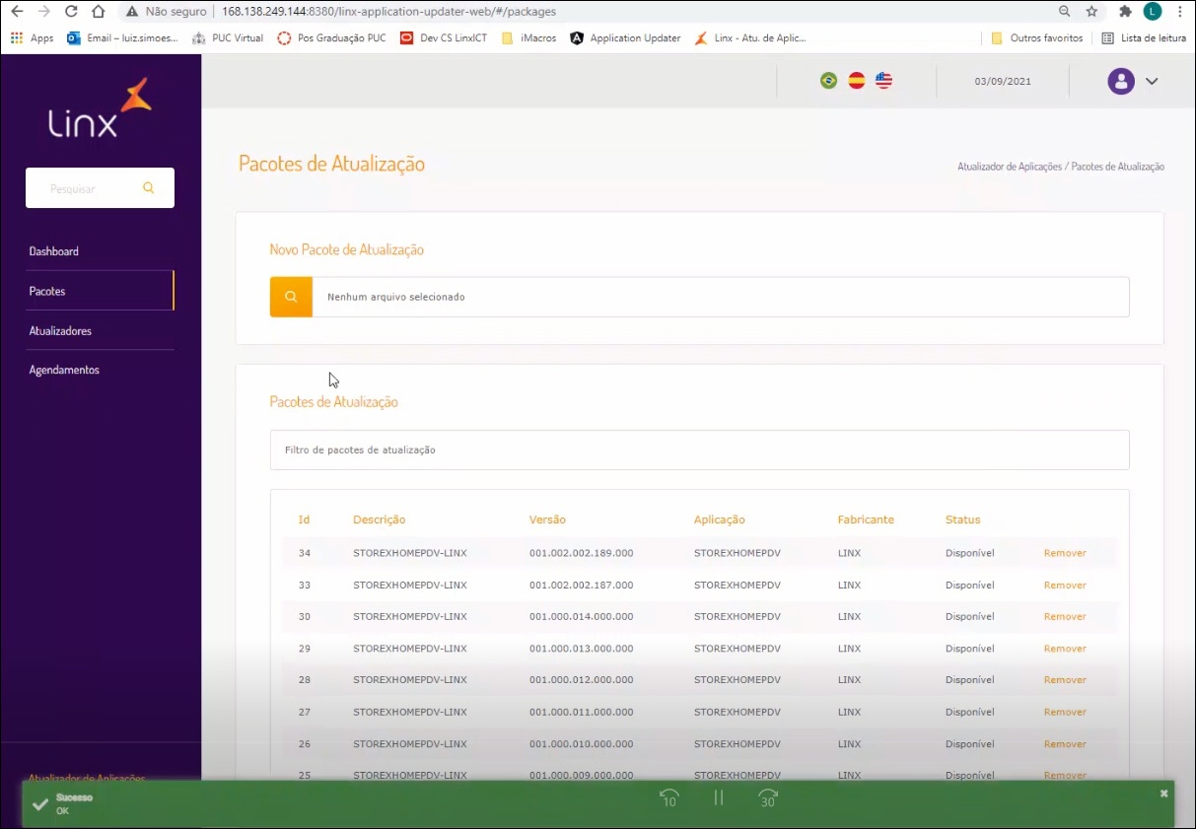This screenshot has height=829, width=1196.
Task: Sort by Aplicação column header
Action: tap(720, 519)
